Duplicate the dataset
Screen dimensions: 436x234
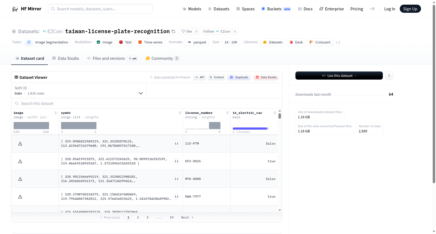[239, 77]
